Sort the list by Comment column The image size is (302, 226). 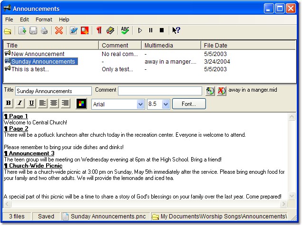tap(120, 46)
